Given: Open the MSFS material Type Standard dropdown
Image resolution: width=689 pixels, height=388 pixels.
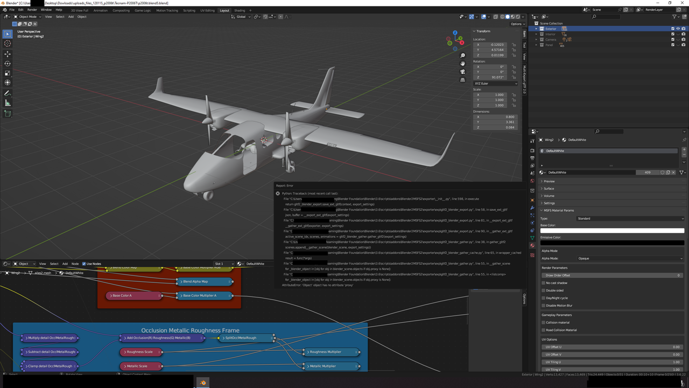Looking at the screenshot, I should (630, 219).
